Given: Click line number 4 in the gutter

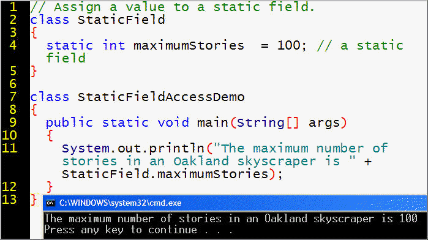Looking at the screenshot, I should (x=13, y=45).
